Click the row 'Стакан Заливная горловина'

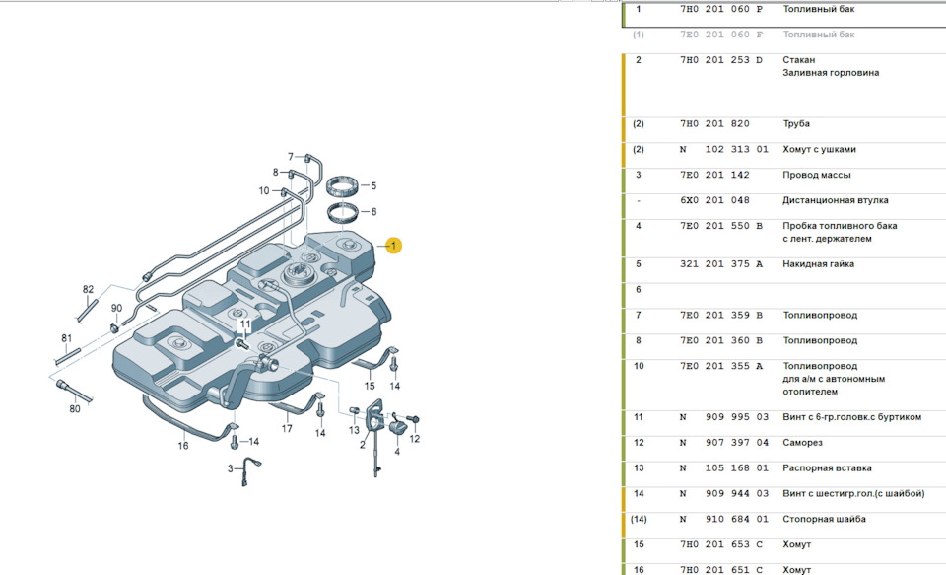783,85
